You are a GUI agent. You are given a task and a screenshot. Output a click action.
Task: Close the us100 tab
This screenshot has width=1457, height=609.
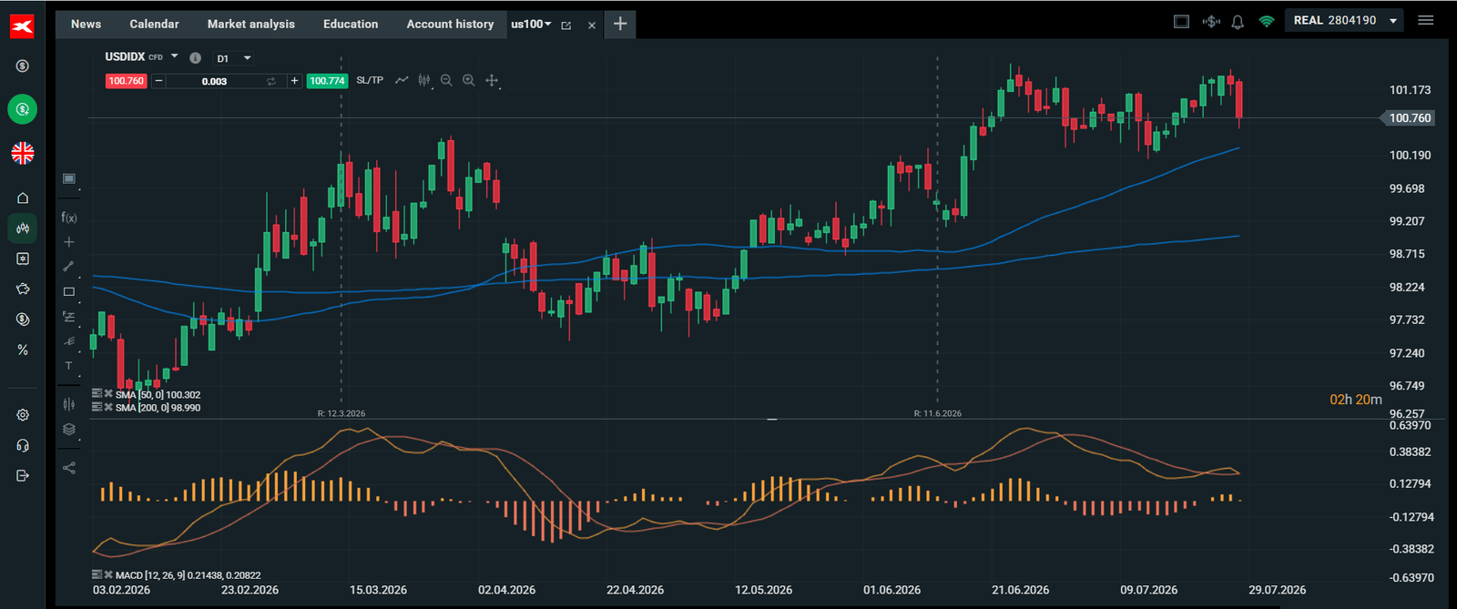pos(592,25)
